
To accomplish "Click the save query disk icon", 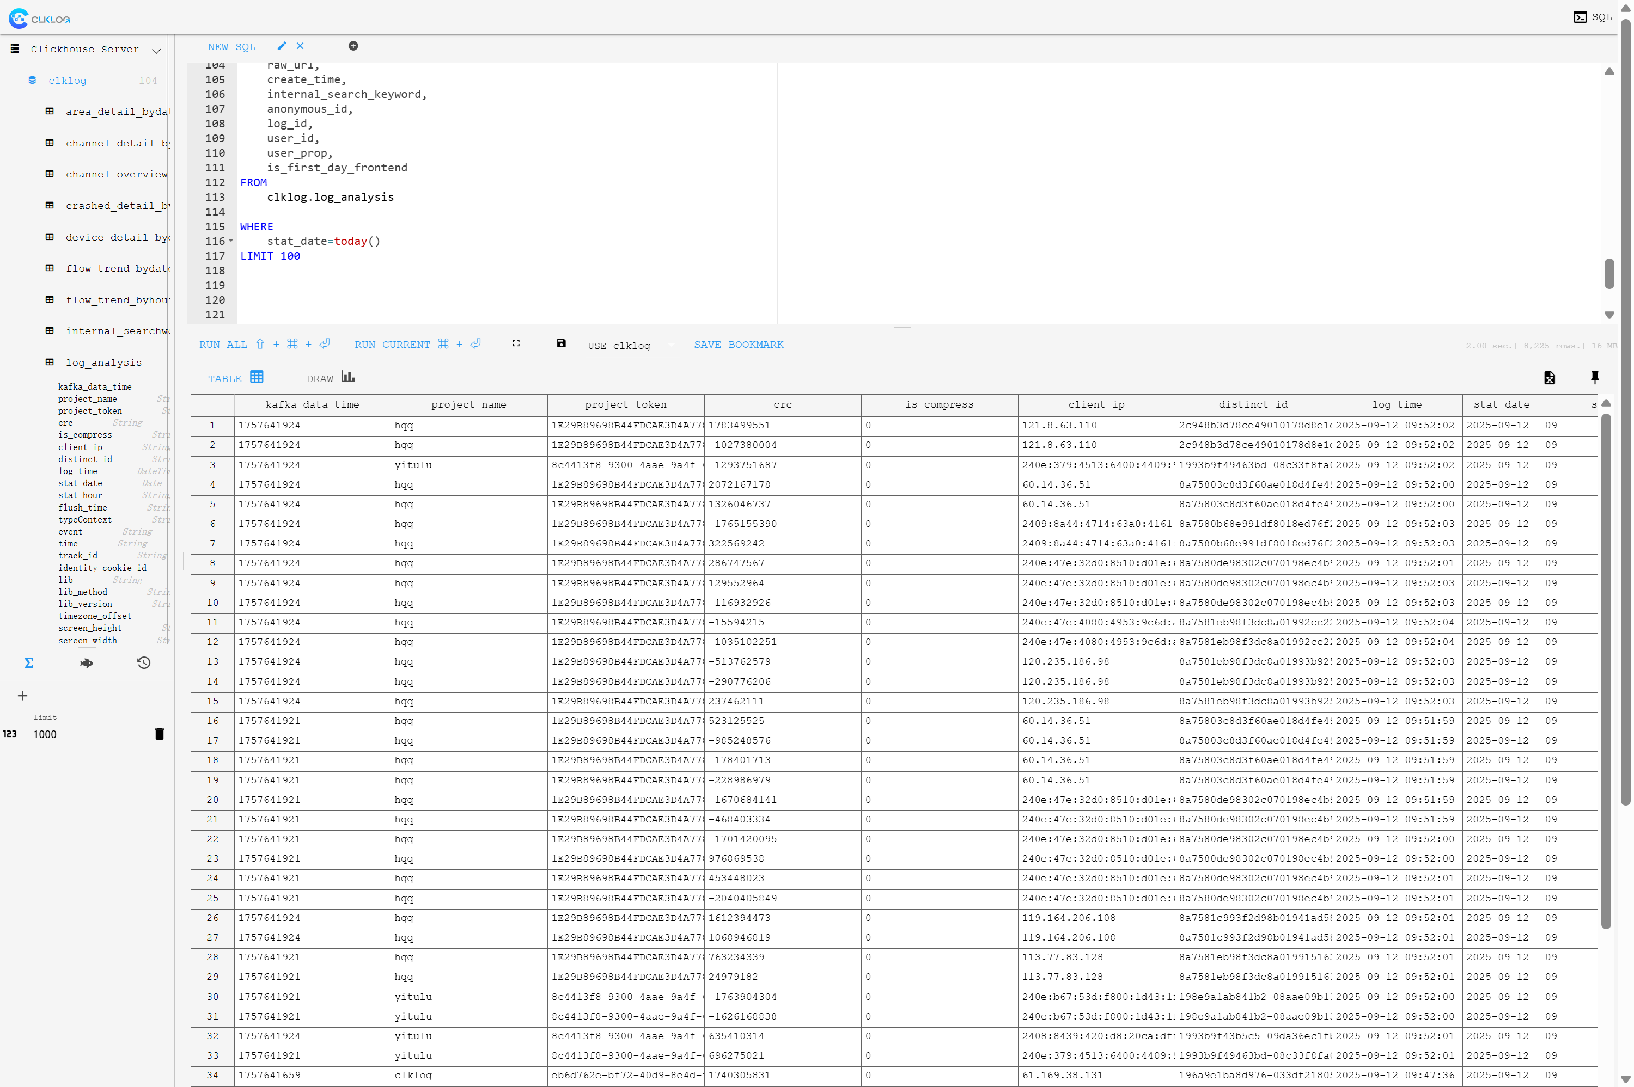I will coord(561,343).
